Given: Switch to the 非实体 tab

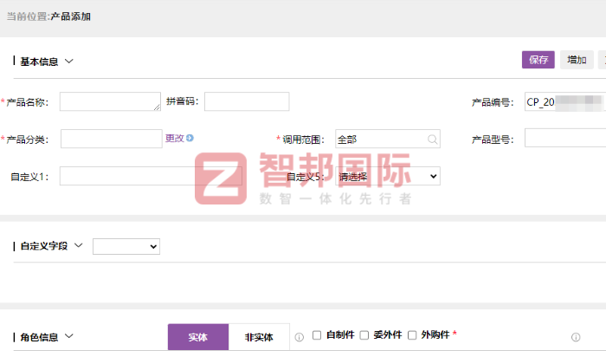Looking at the screenshot, I should click(259, 337).
